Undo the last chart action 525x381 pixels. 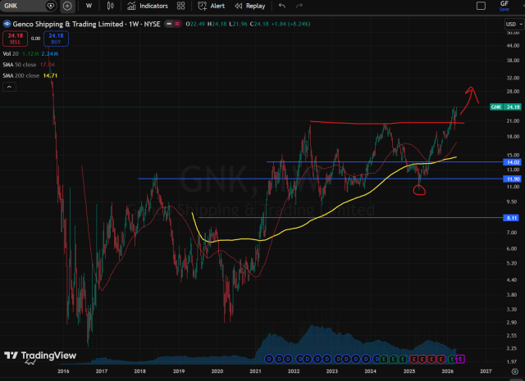[x=284, y=6]
